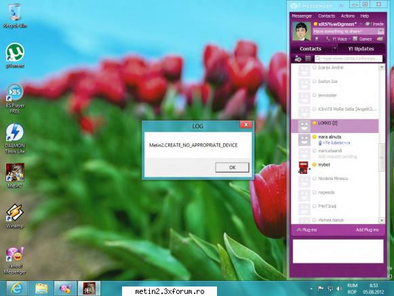Click the add contact icon in Messenger
Screen dimensions: 394x296
[x=298, y=58]
